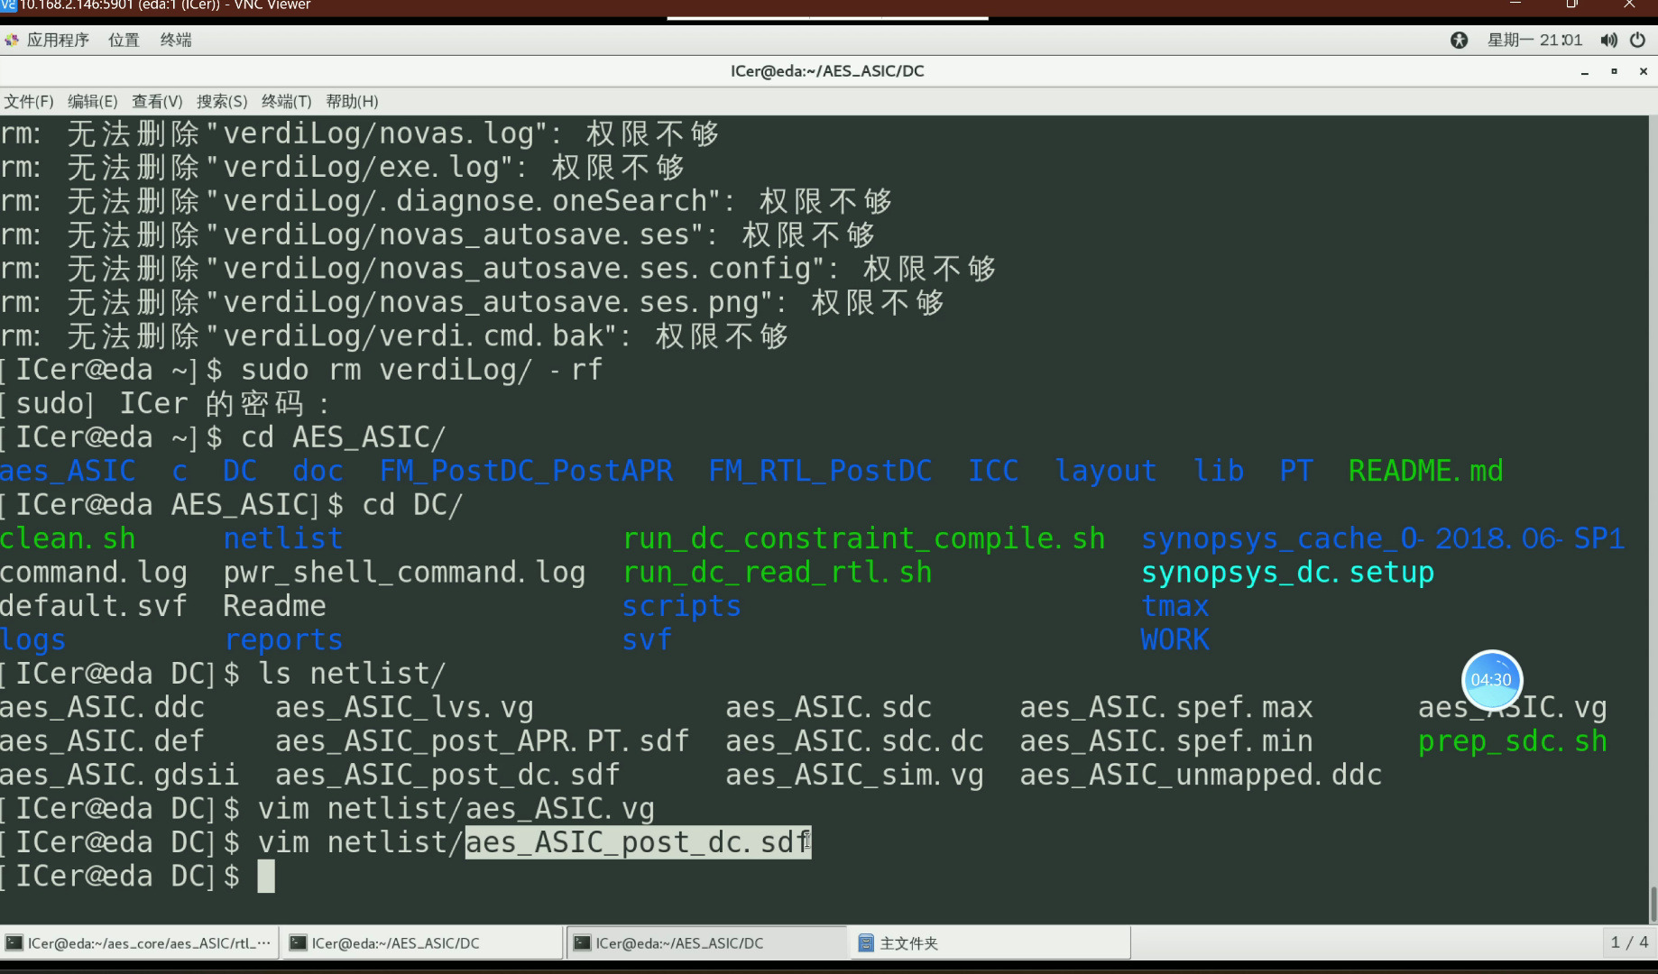Click the file name run_dc_read_rtl.sh
The width and height of the screenshot is (1658, 974).
click(777, 573)
